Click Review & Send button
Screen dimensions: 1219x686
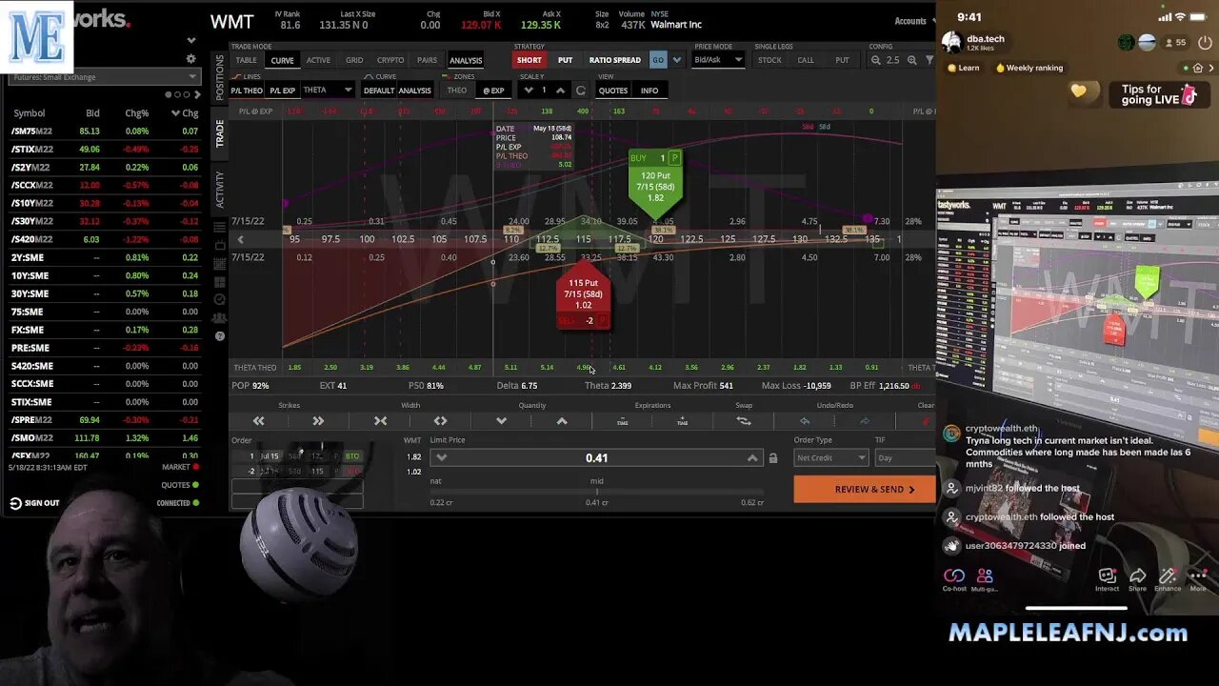[x=865, y=490]
